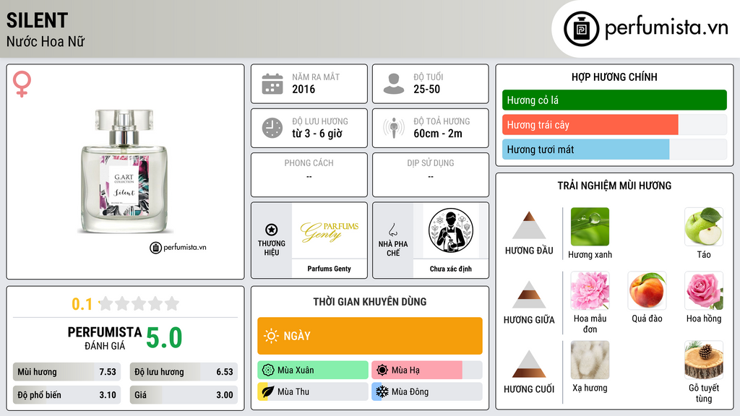This screenshot has width=740, height=416.
Task: Click the sun icon in Ngày bar
Action: (x=271, y=336)
